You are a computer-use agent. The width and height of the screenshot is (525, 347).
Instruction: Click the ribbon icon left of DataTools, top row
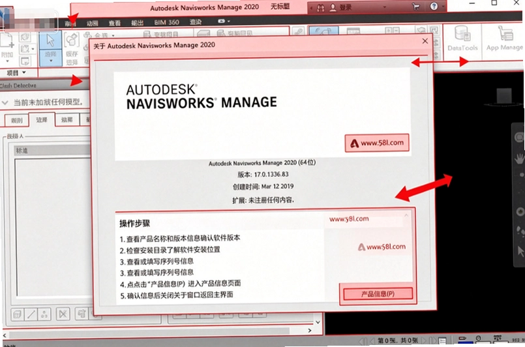pos(434,30)
